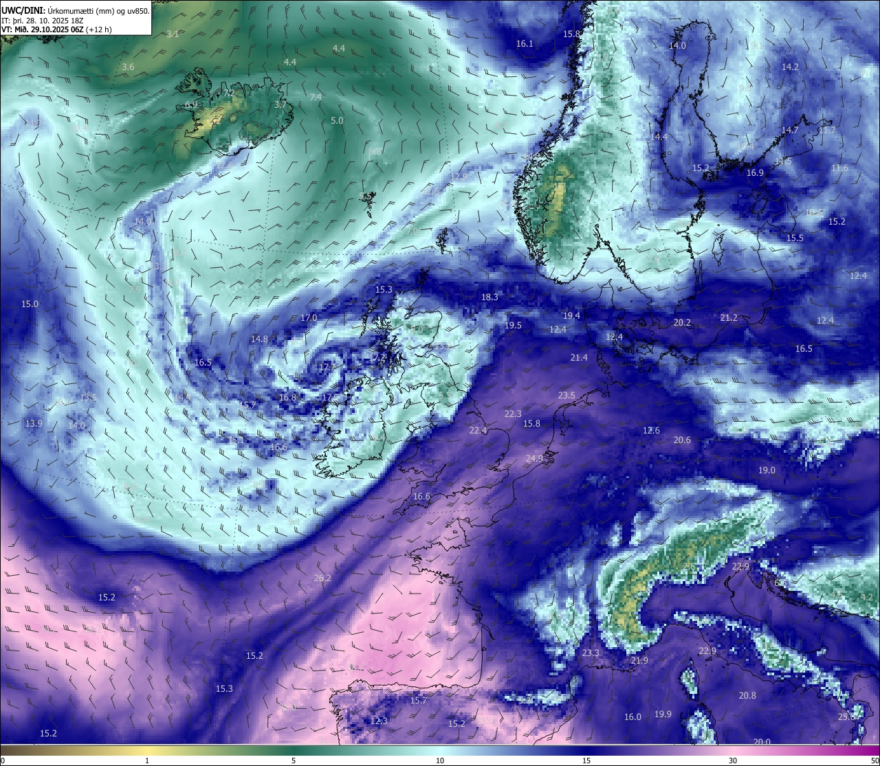The height and width of the screenshot is (766, 880).
Task: Click the 26.2 value over Biscay
Action: [322, 578]
